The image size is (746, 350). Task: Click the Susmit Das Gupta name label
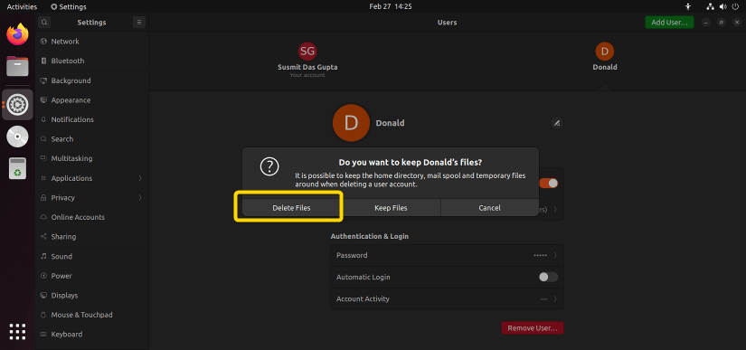point(307,67)
